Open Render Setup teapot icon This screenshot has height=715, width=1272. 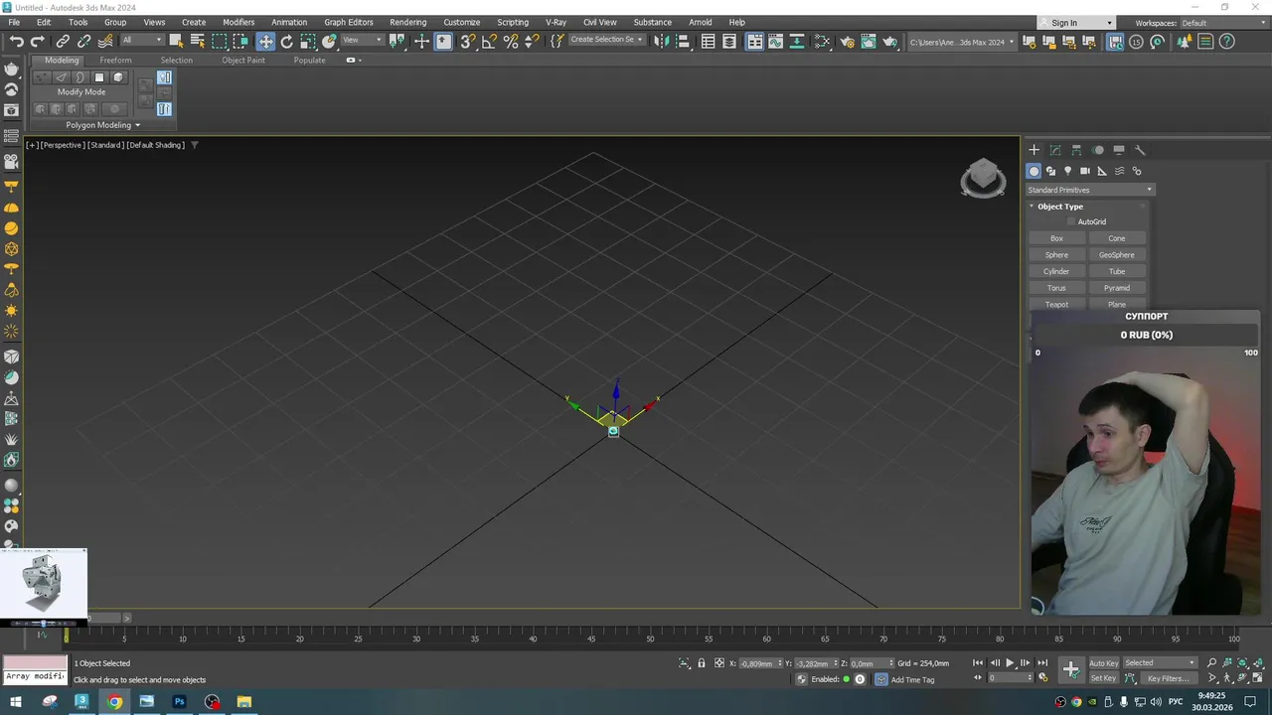tap(848, 41)
